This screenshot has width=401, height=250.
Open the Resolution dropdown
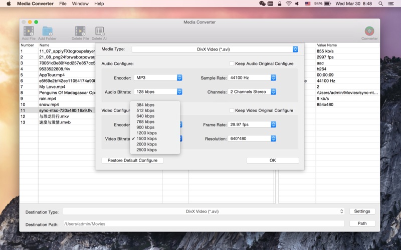tap(252, 138)
